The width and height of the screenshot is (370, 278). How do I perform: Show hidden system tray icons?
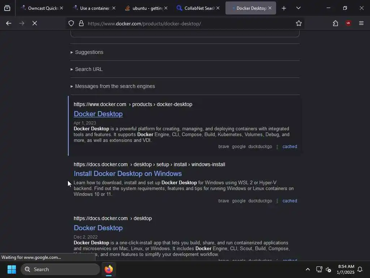point(308,269)
